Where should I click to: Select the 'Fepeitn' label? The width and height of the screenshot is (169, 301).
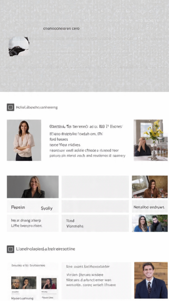(18, 207)
